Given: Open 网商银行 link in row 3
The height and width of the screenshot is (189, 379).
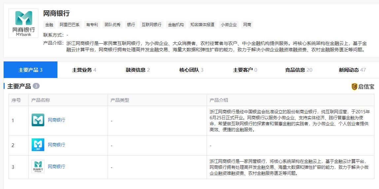Looking at the screenshot, I should 56,167.
